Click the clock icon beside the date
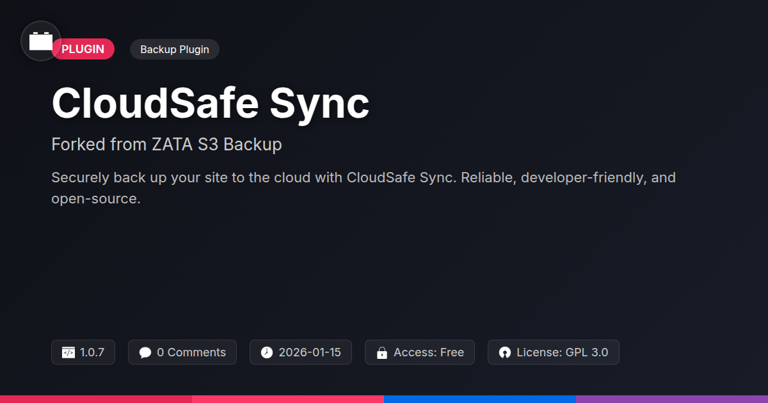Screen dimensions: 768x403 [x=267, y=352]
